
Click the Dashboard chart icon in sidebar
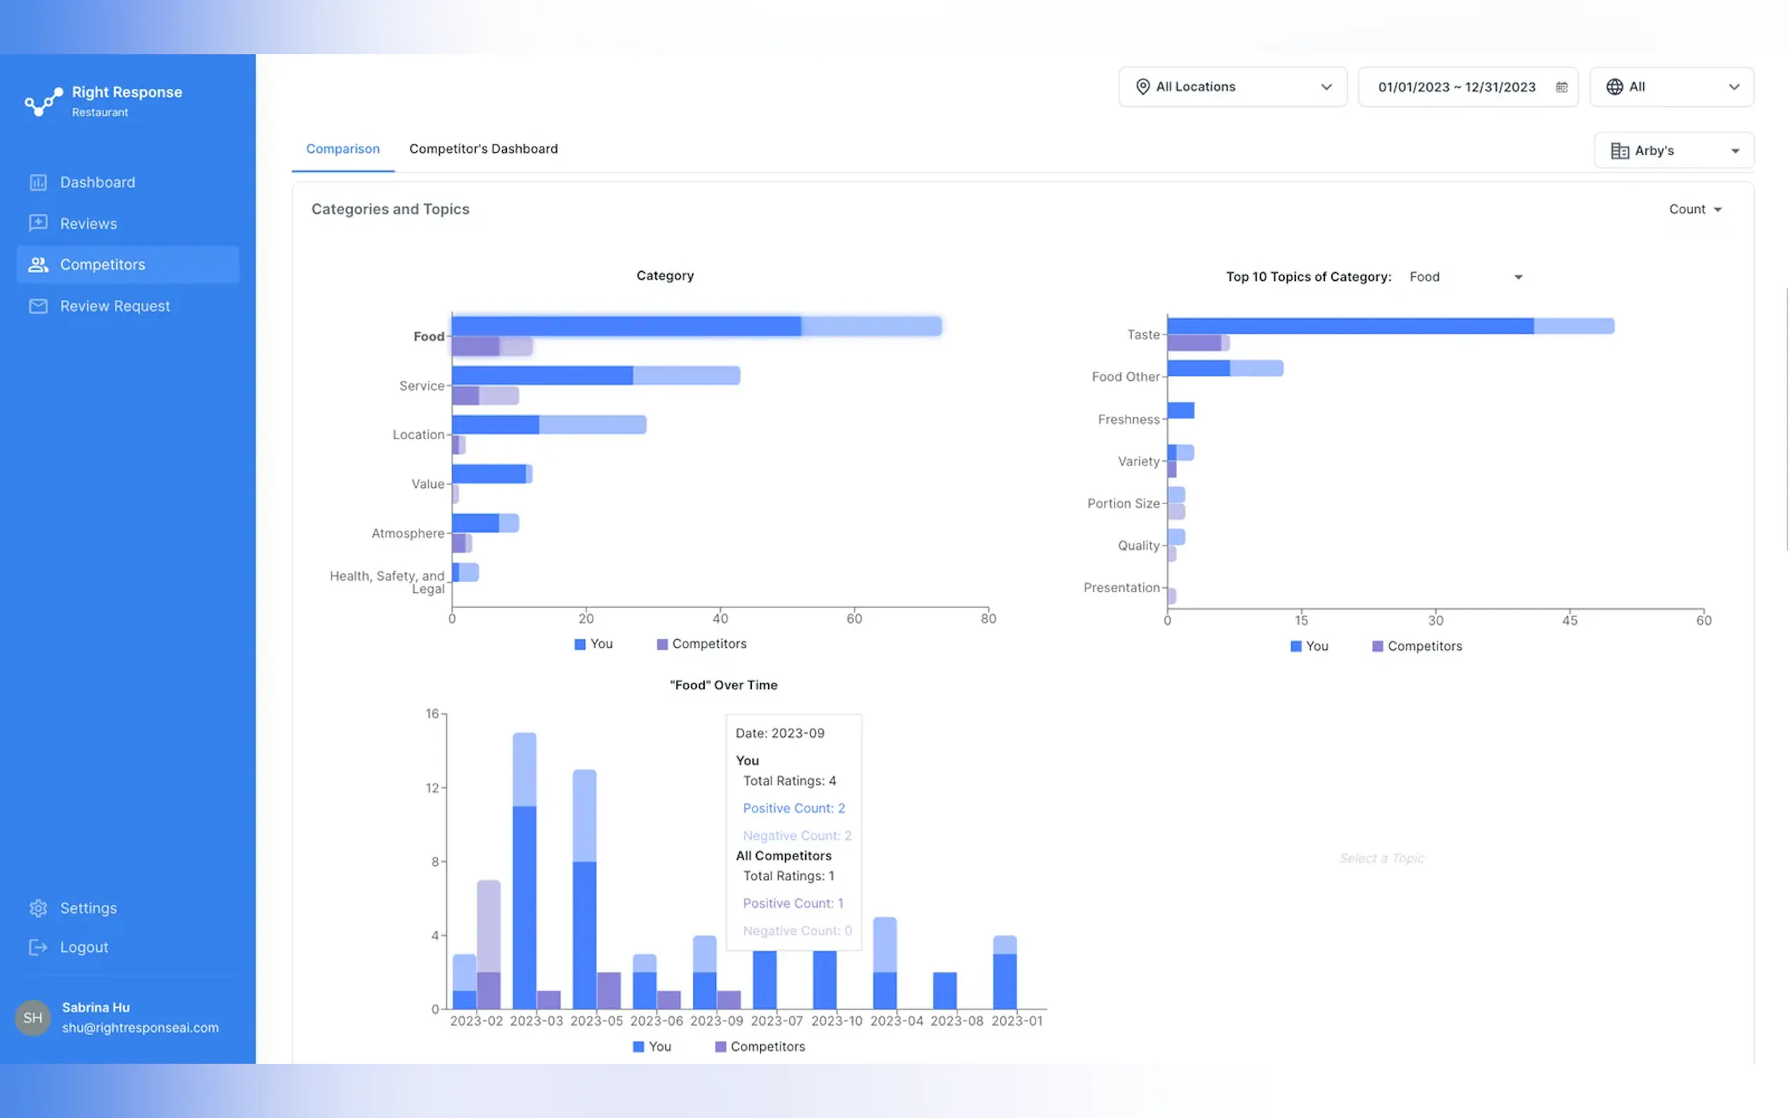38,182
